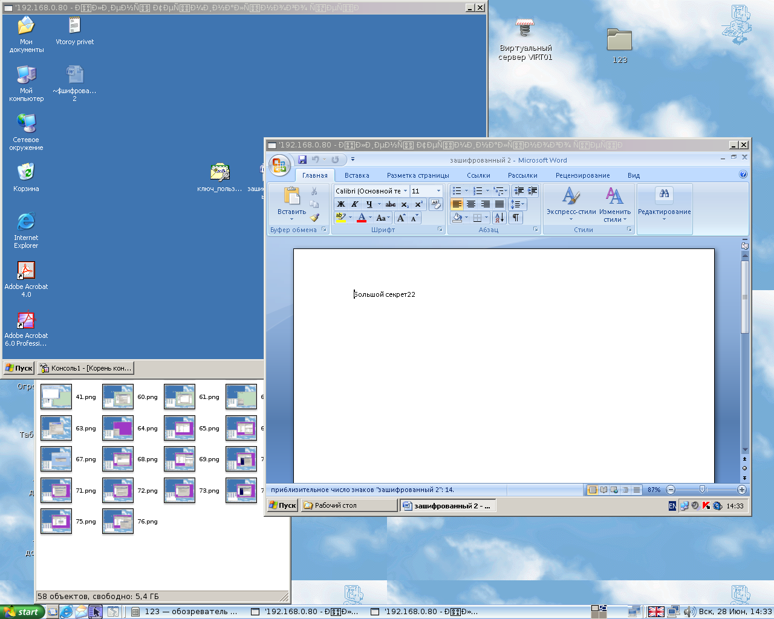The height and width of the screenshot is (619, 774).
Task: Click the Save icon in Quick Access toolbar
Action: [x=302, y=160]
